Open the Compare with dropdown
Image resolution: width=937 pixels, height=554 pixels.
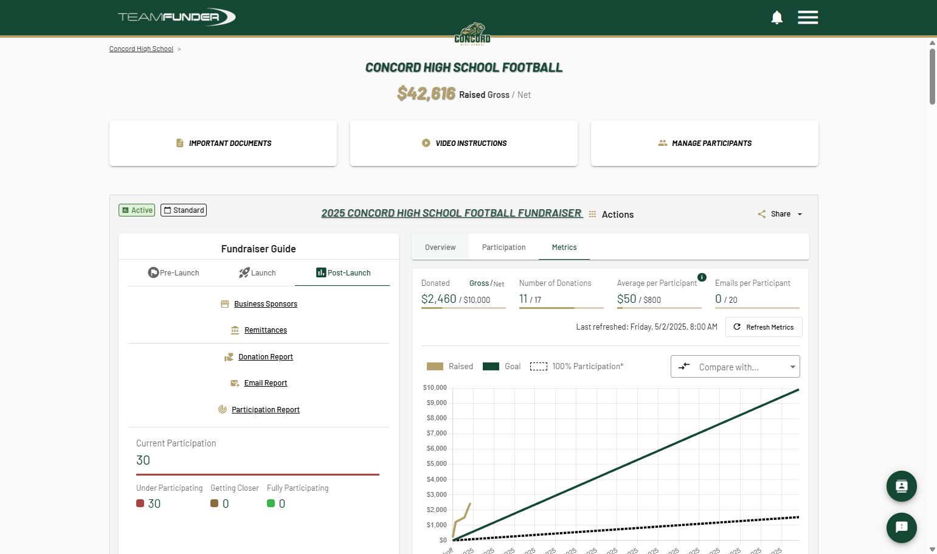click(x=735, y=367)
